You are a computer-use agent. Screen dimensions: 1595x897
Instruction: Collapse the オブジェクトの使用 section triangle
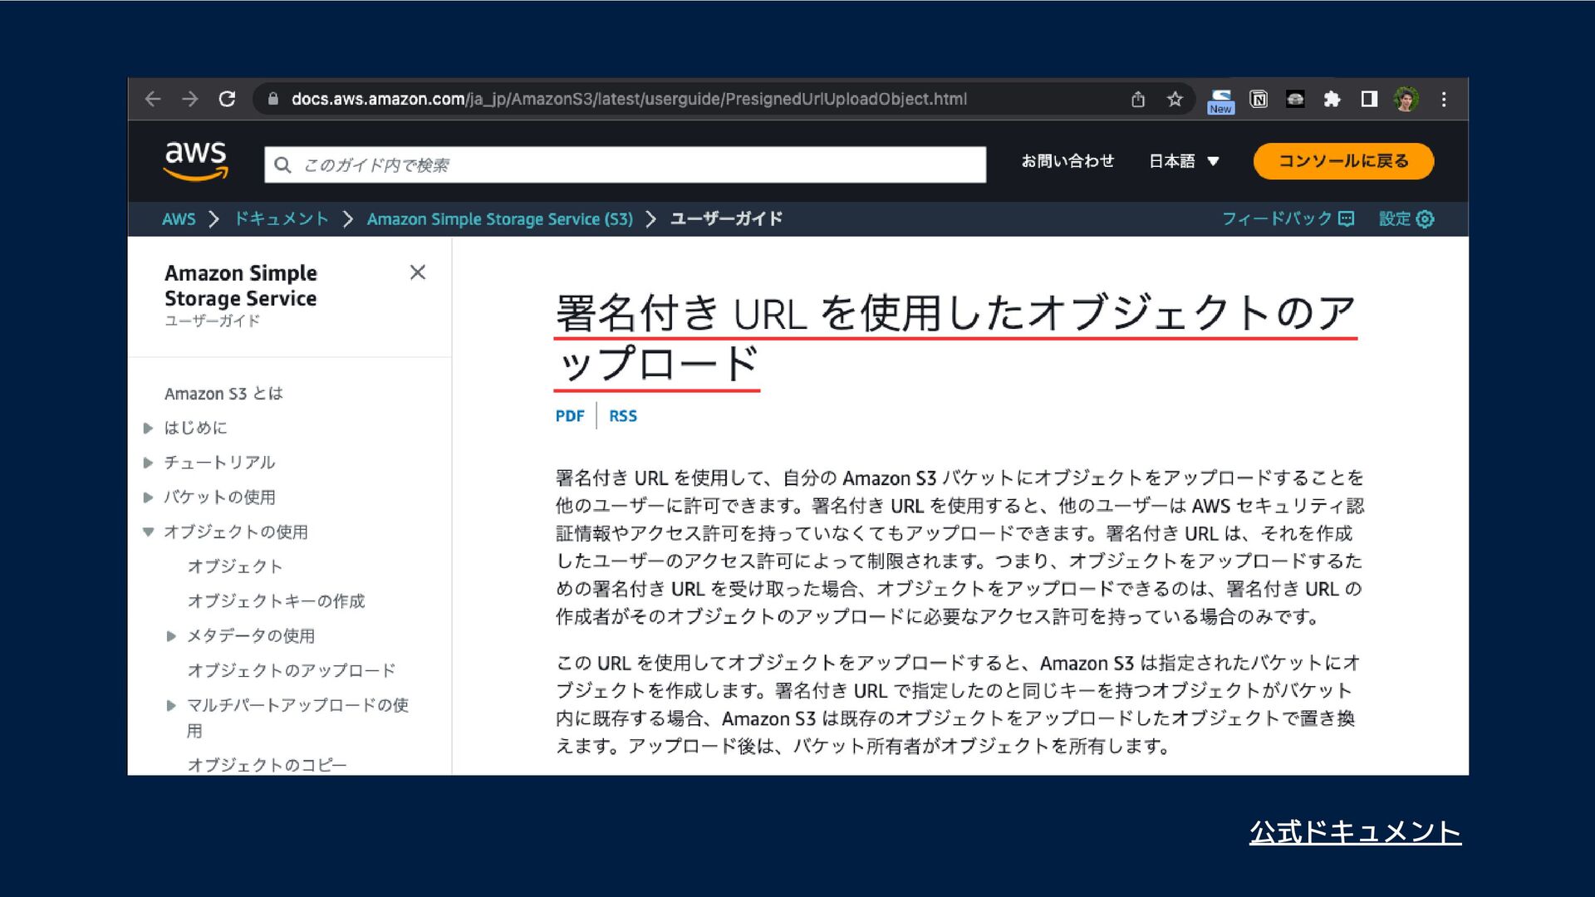[148, 532]
